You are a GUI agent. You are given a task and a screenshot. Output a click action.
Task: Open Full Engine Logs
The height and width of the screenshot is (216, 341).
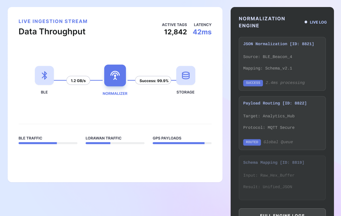[x=282, y=213]
